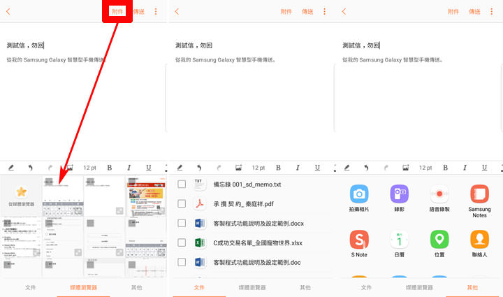Viewport: 503px width, 297px height.
Task: Tap the 錄影 video recorder icon
Action: pos(399,194)
